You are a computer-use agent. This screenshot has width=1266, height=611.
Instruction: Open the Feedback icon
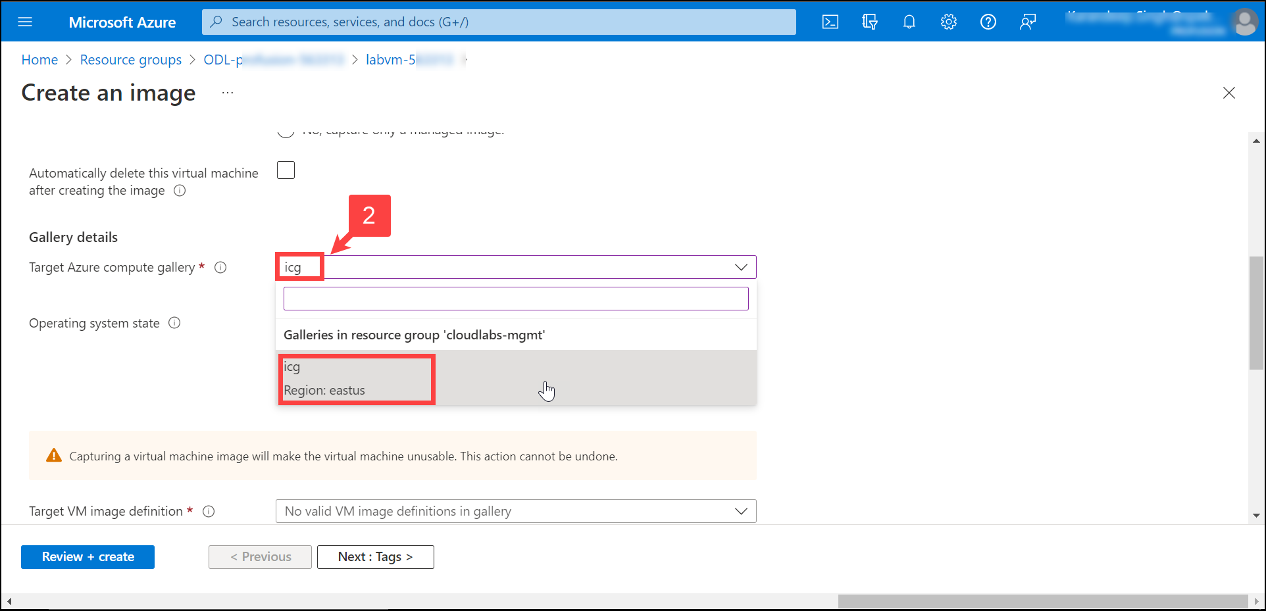(x=1028, y=22)
